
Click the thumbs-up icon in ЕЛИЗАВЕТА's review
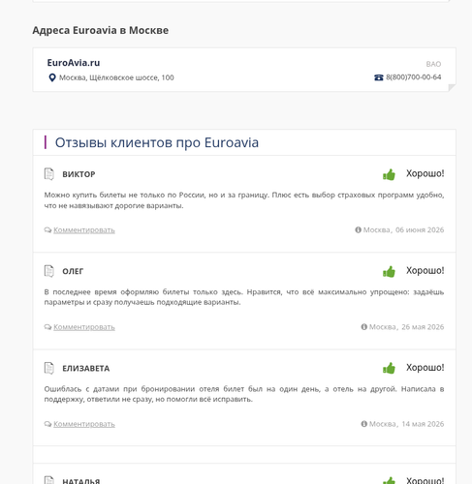pos(389,368)
